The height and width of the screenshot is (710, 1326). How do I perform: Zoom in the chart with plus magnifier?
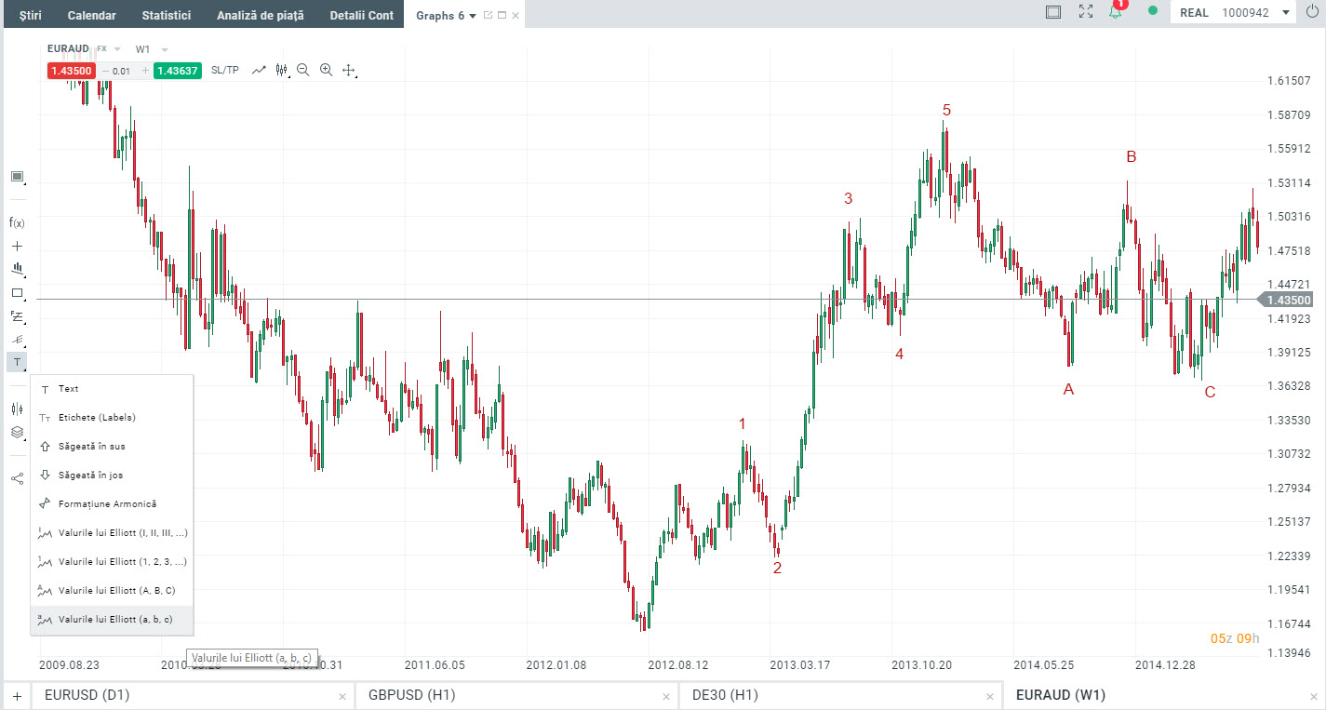[326, 70]
